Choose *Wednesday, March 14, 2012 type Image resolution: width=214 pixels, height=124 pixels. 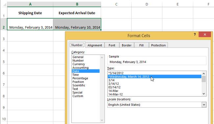(154, 77)
